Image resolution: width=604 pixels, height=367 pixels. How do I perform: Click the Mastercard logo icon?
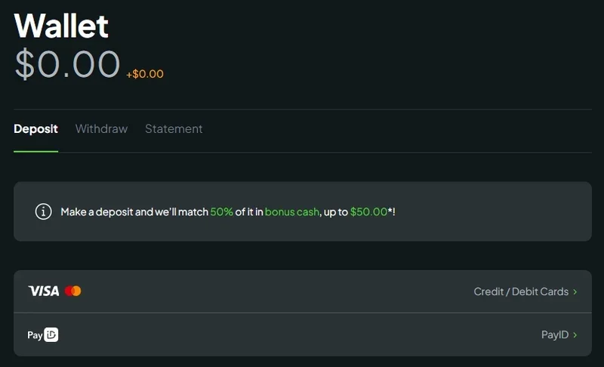[x=72, y=291]
